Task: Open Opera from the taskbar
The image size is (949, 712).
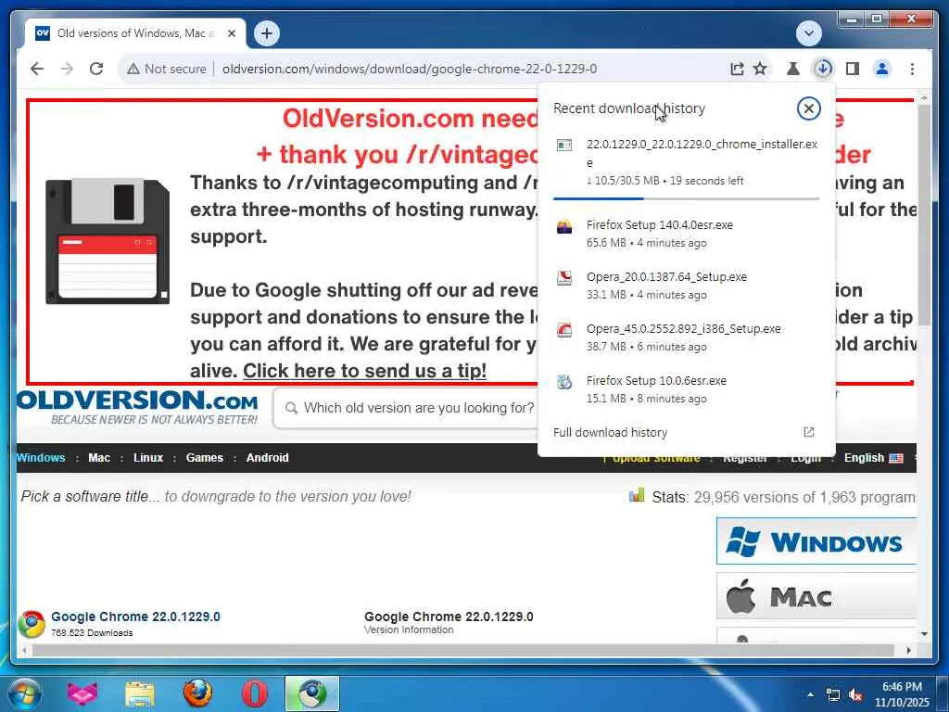Action: [x=255, y=693]
